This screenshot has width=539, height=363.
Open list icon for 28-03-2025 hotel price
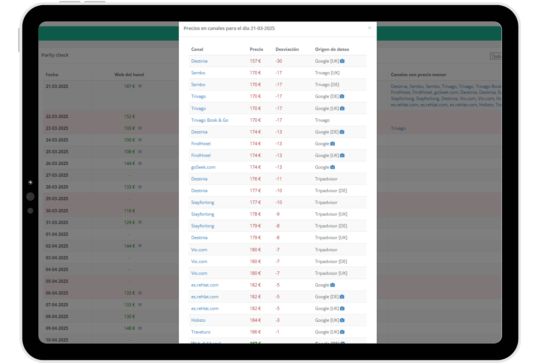point(140,187)
